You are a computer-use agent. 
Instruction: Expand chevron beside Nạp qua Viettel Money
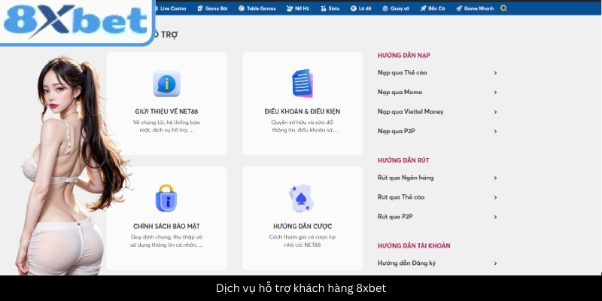tap(495, 111)
